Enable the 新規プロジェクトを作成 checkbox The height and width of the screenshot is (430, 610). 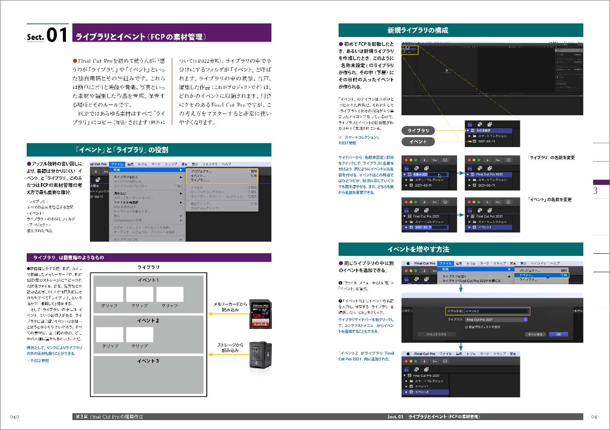[467, 327]
